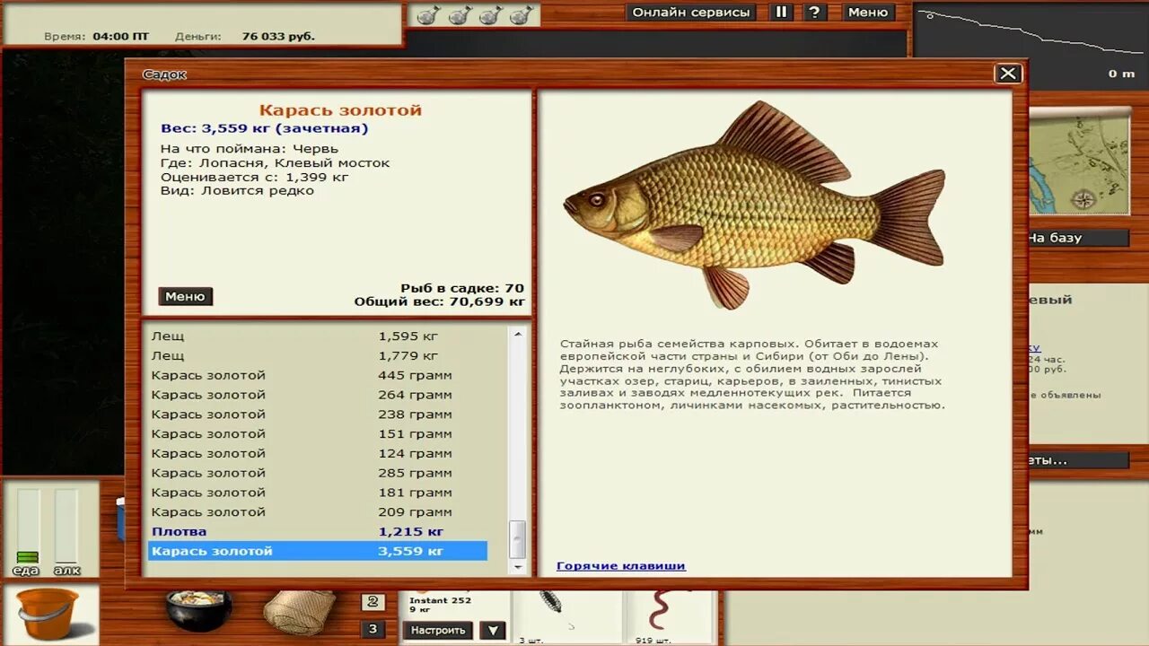This screenshot has height=646, width=1149.
Task: Select the Лещ 1,779 кг row
Action: (x=318, y=356)
